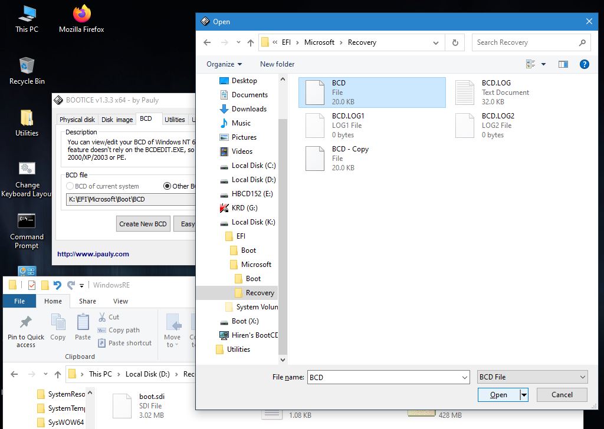The image size is (604, 429).
Task: Click the File name input field
Action: 388,377
